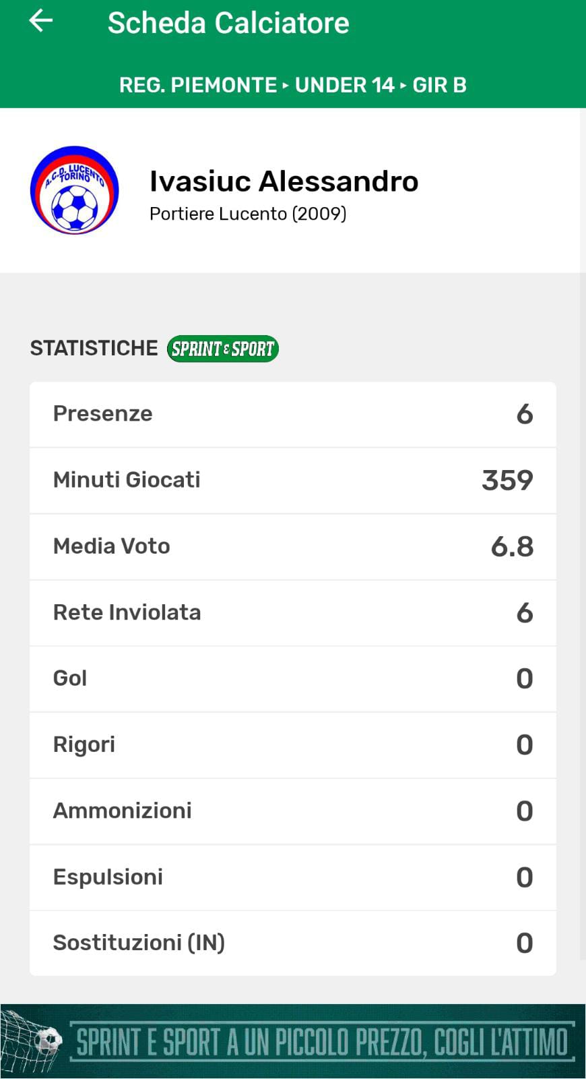This screenshot has height=1079, width=586.
Task: Tap the Gol statistics row
Action: point(293,678)
